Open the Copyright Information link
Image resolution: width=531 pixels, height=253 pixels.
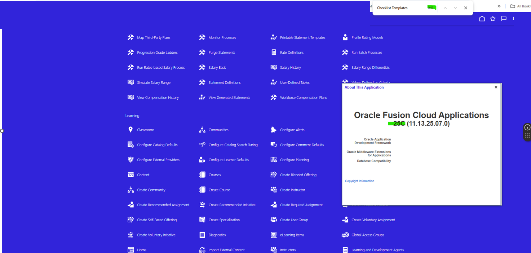(x=359, y=181)
